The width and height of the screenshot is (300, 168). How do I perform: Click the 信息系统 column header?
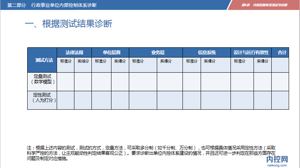point(207,52)
